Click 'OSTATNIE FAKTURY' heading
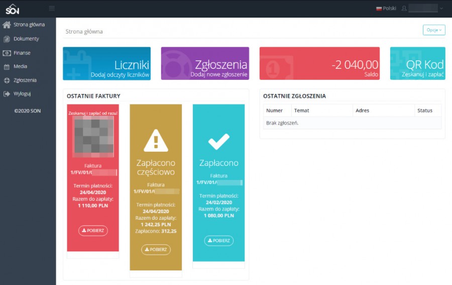 coord(93,96)
